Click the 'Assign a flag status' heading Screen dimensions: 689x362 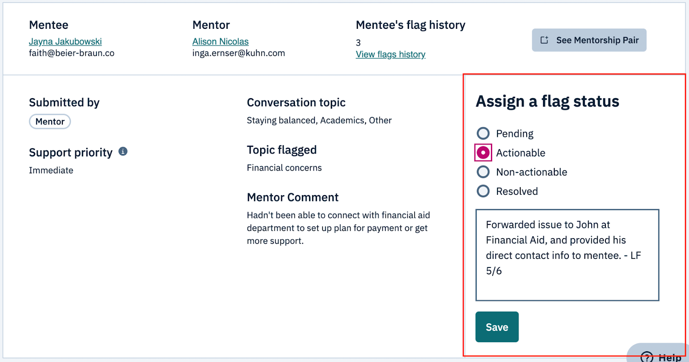[547, 101]
